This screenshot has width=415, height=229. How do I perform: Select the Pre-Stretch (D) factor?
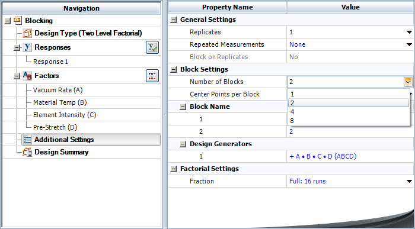pyautogui.click(x=55, y=127)
